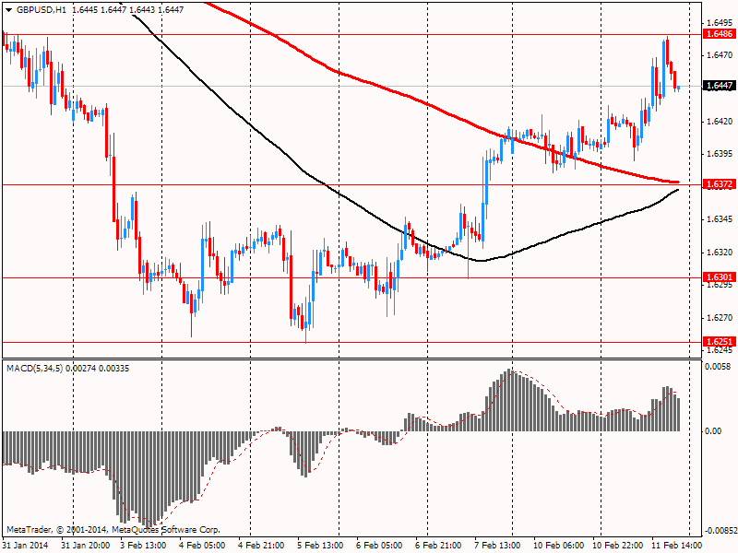
Task: Select the 1.6470 price scale value
Action: (720, 55)
